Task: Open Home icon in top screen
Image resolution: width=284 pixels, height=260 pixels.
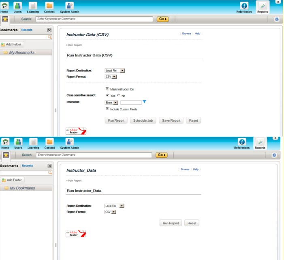Action: click(x=4, y=6)
